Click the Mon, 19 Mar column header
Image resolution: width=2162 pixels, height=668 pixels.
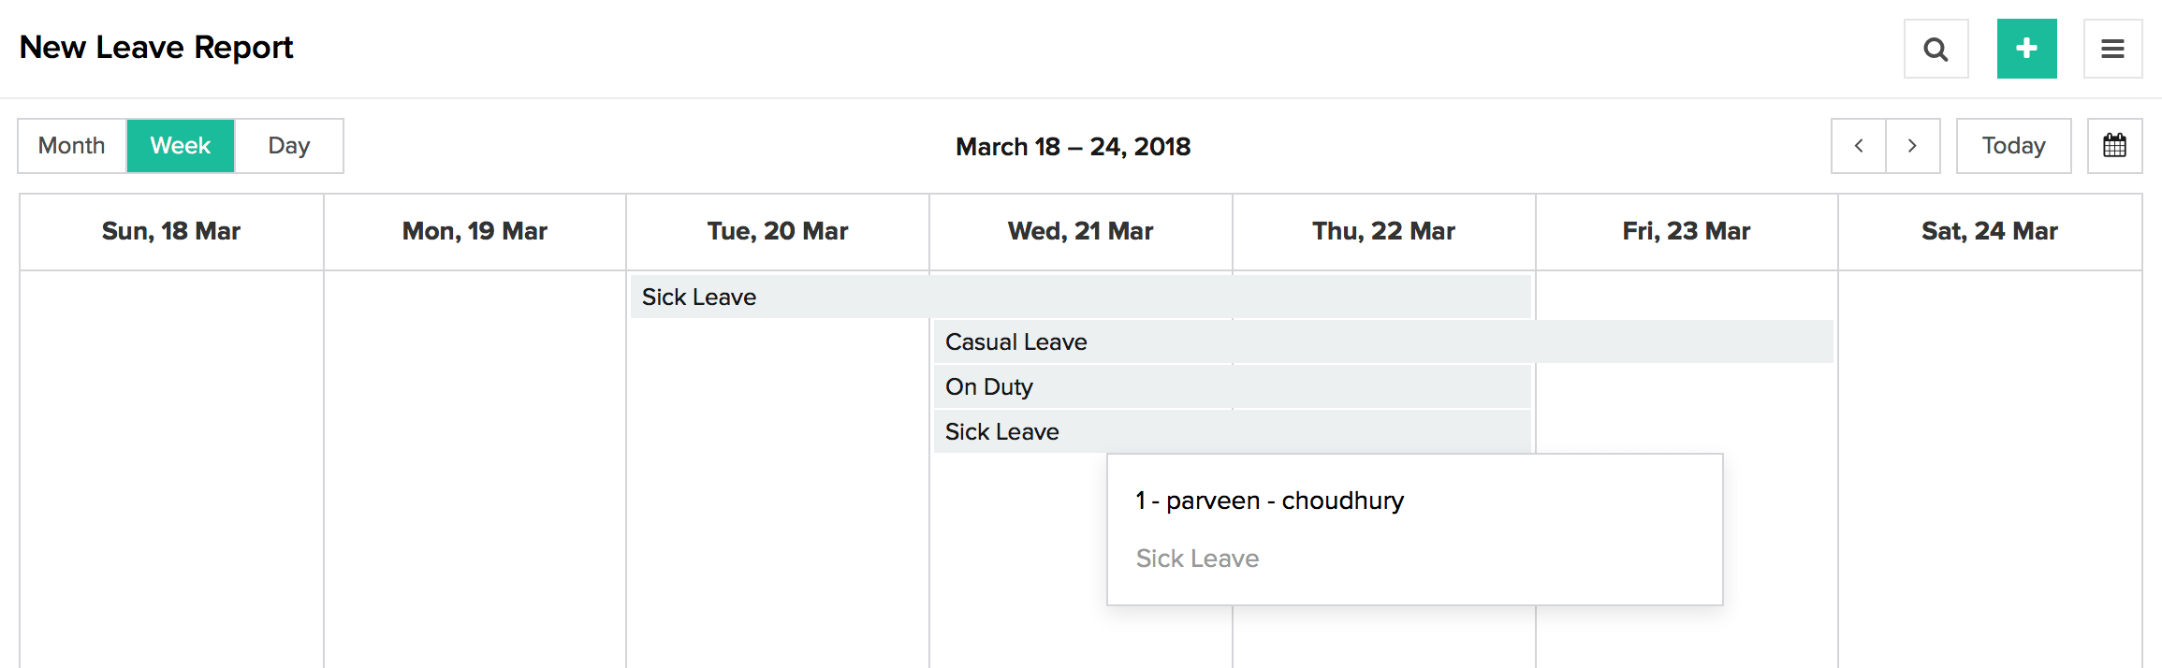point(475,231)
